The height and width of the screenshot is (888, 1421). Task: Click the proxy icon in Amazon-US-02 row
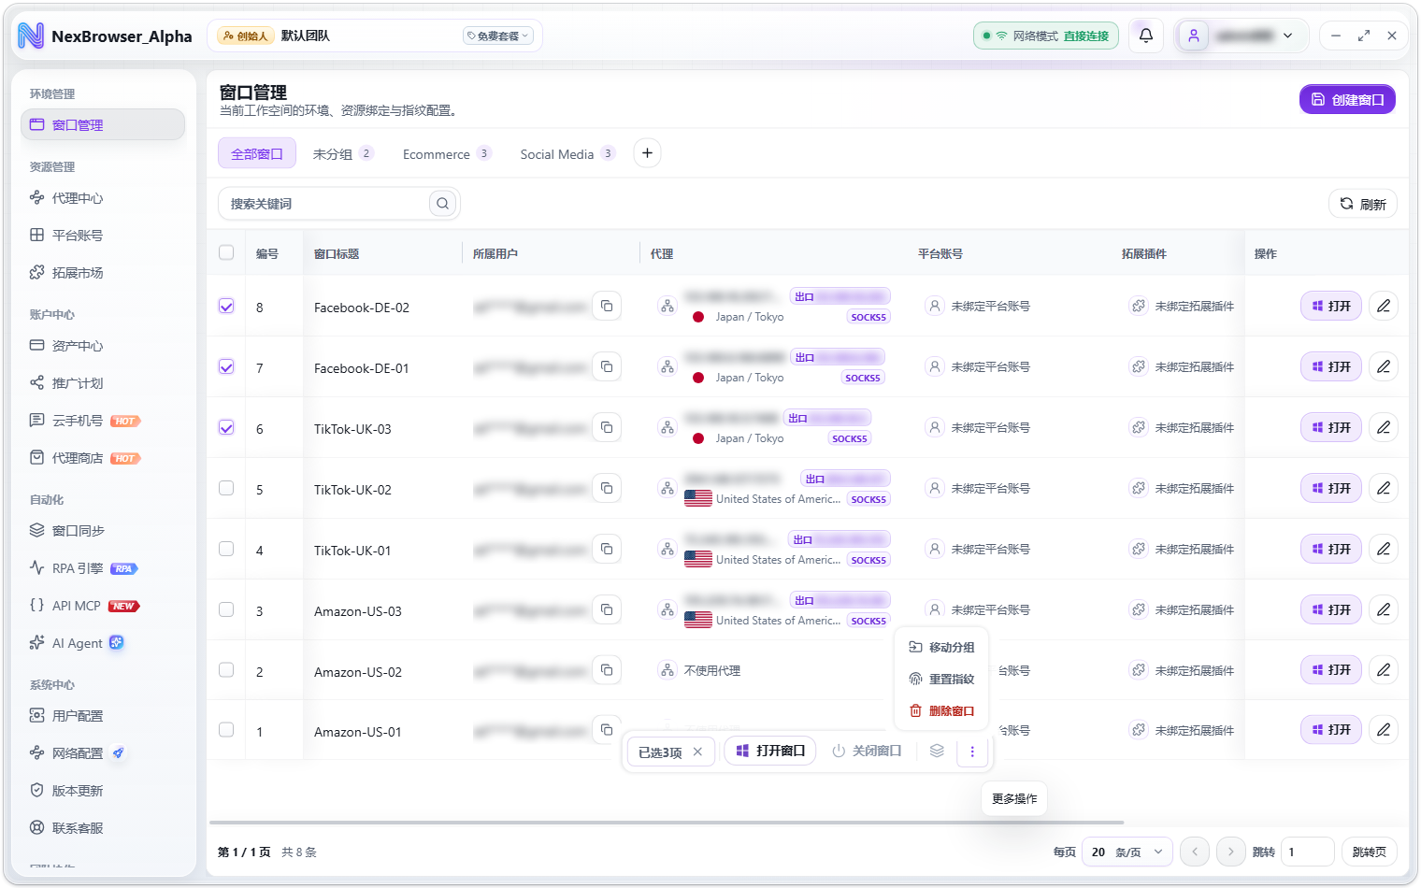pyautogui.click(x=667, y=670)
